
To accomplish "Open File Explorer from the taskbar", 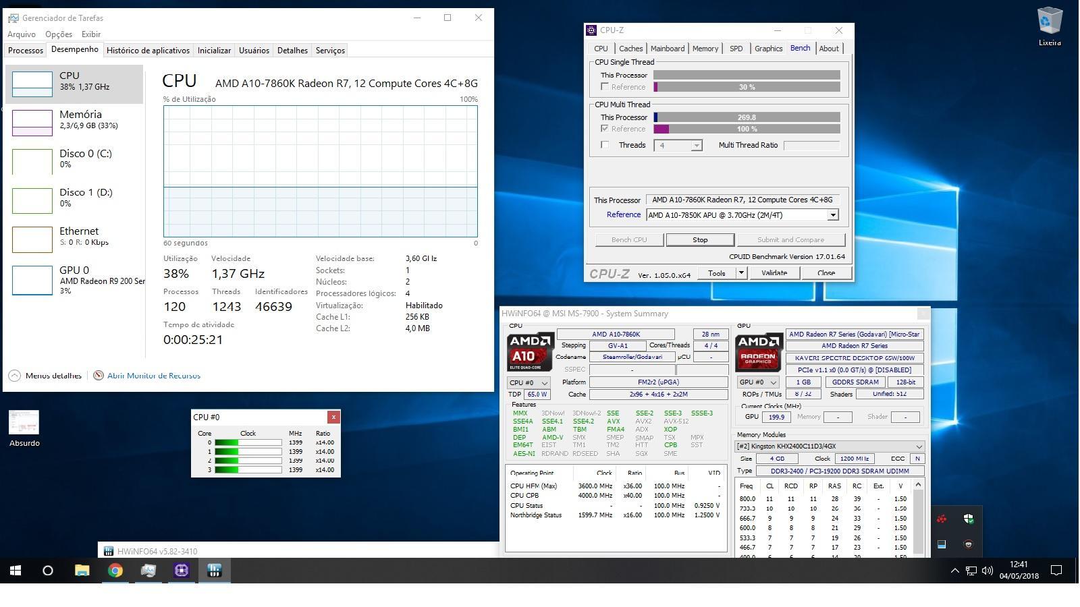I will click(x=82, y=571).
